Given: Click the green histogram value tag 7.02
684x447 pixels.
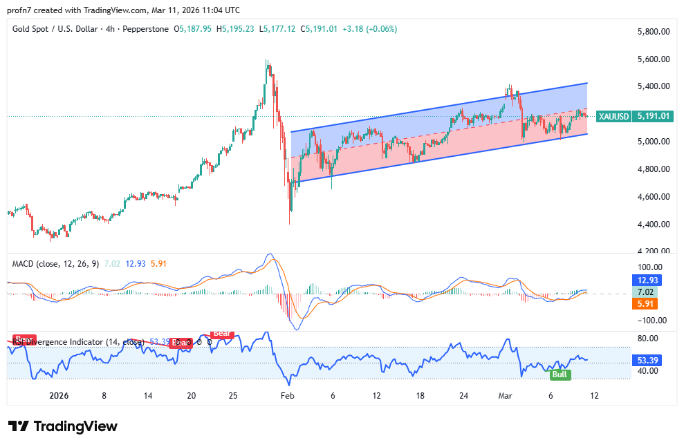Looking at the screenshot, I should pyautogui.click(x=647, y=292).
